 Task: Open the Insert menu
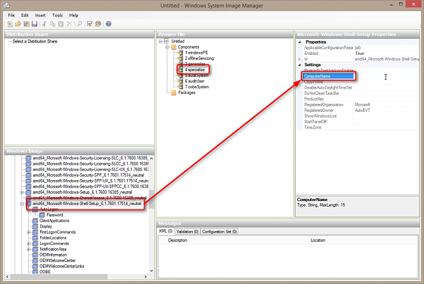(40, 15)
